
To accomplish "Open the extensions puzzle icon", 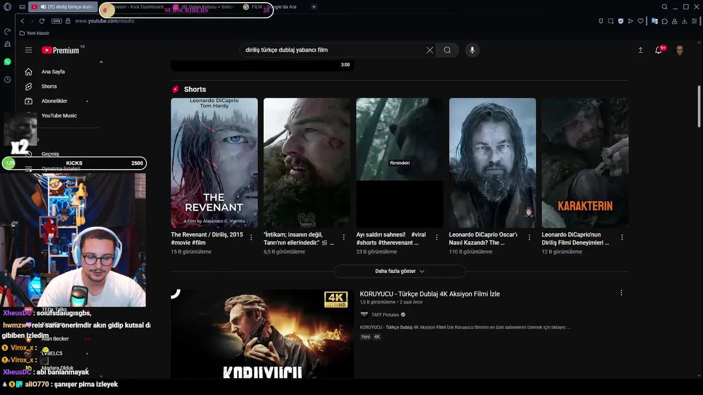I will coord(665,21).
